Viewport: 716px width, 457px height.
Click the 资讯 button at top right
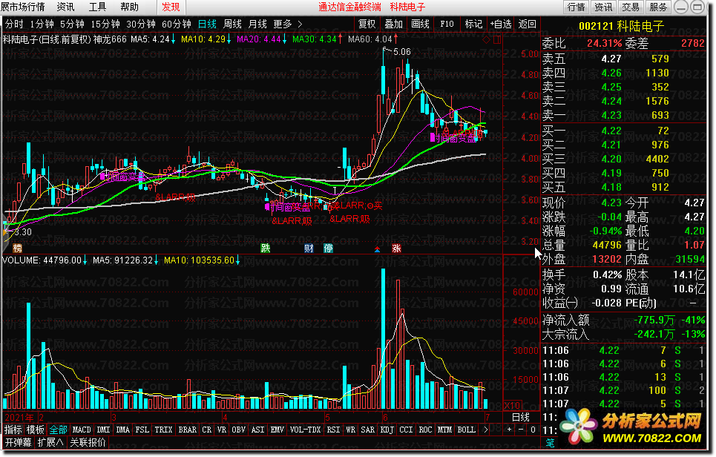pos(603,7)
